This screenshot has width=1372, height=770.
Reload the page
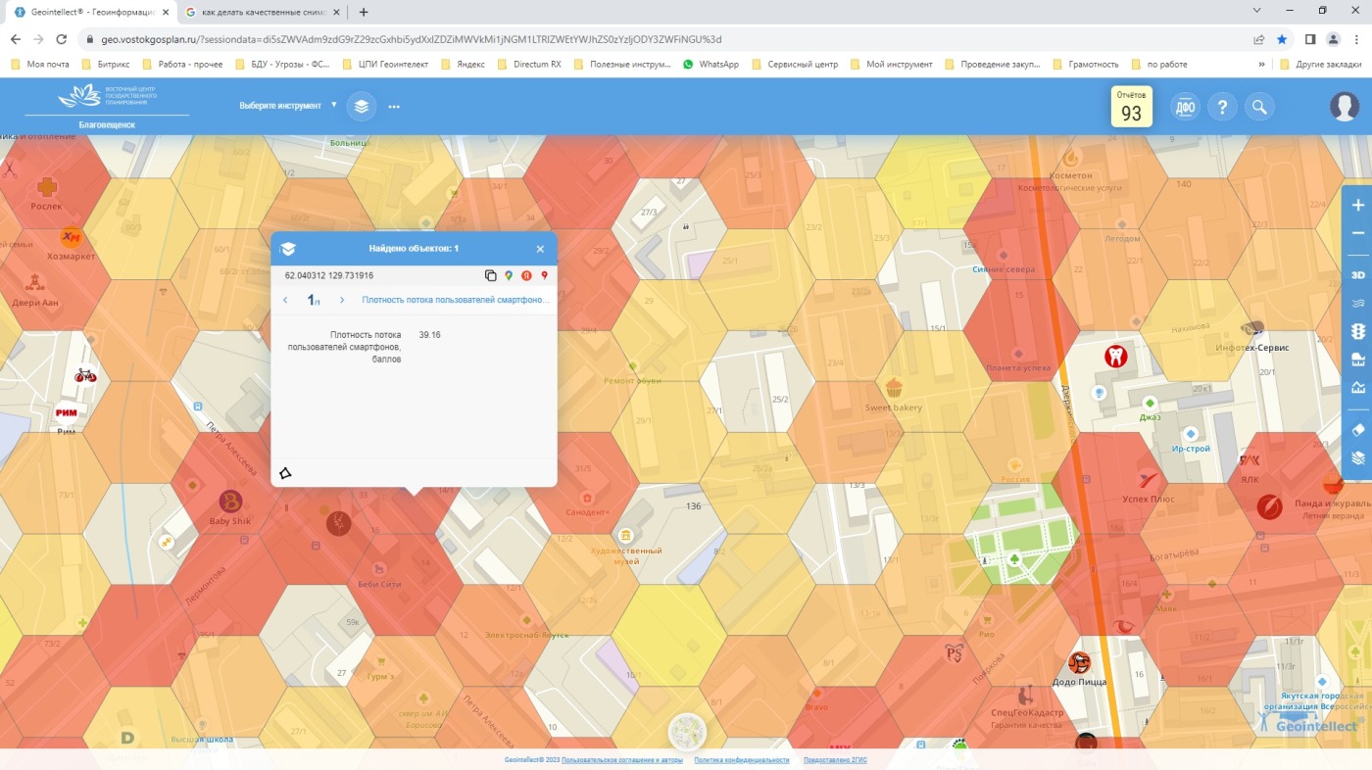coord(62,39)
